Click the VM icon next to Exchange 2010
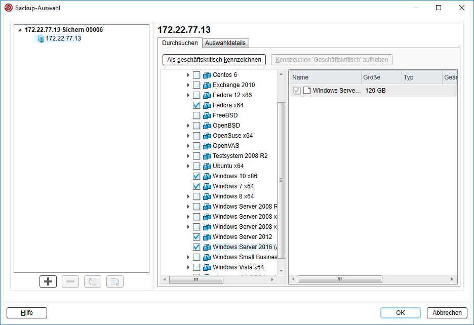 (x=207, y=85)
